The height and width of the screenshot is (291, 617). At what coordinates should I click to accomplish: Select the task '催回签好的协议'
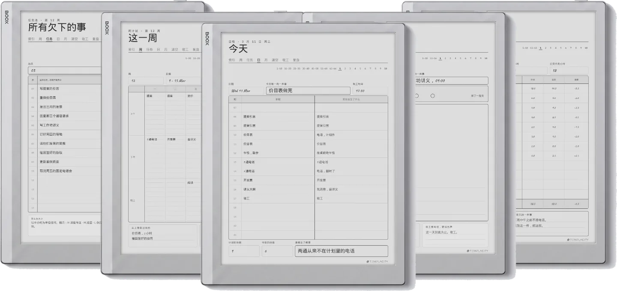[51, 153]
